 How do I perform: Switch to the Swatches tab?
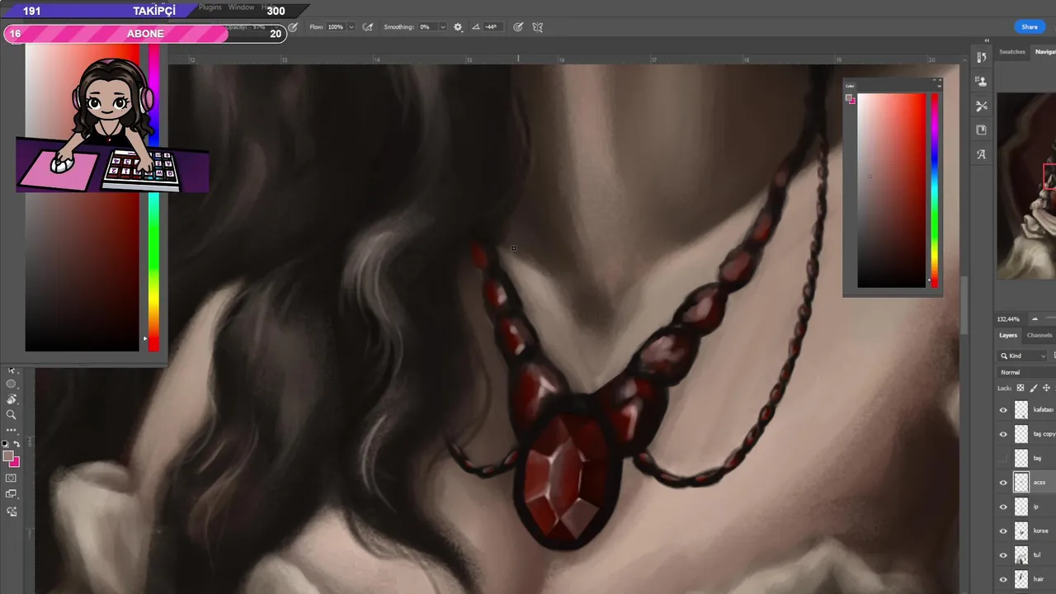pyautogui.click(x=1012, y=52)
